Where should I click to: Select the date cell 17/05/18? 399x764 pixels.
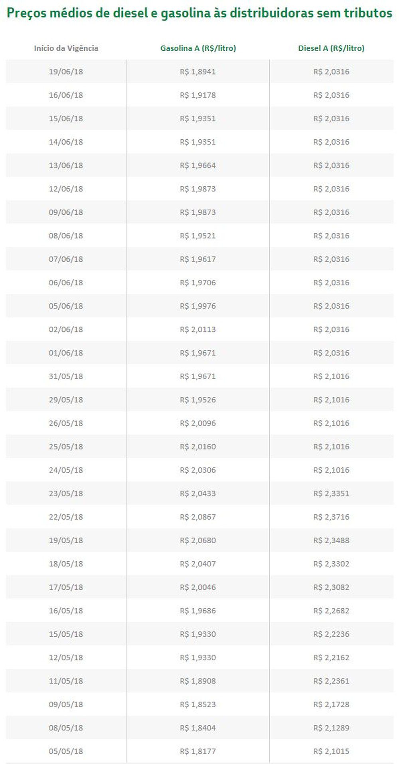[66, 587]
